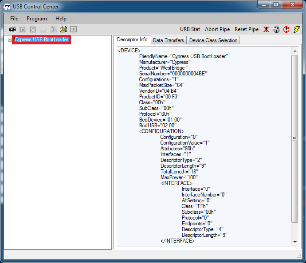Click the red circular arrow icon
Image resolution: width=306 pixels, height=263 pixels.
pos(286,29)
